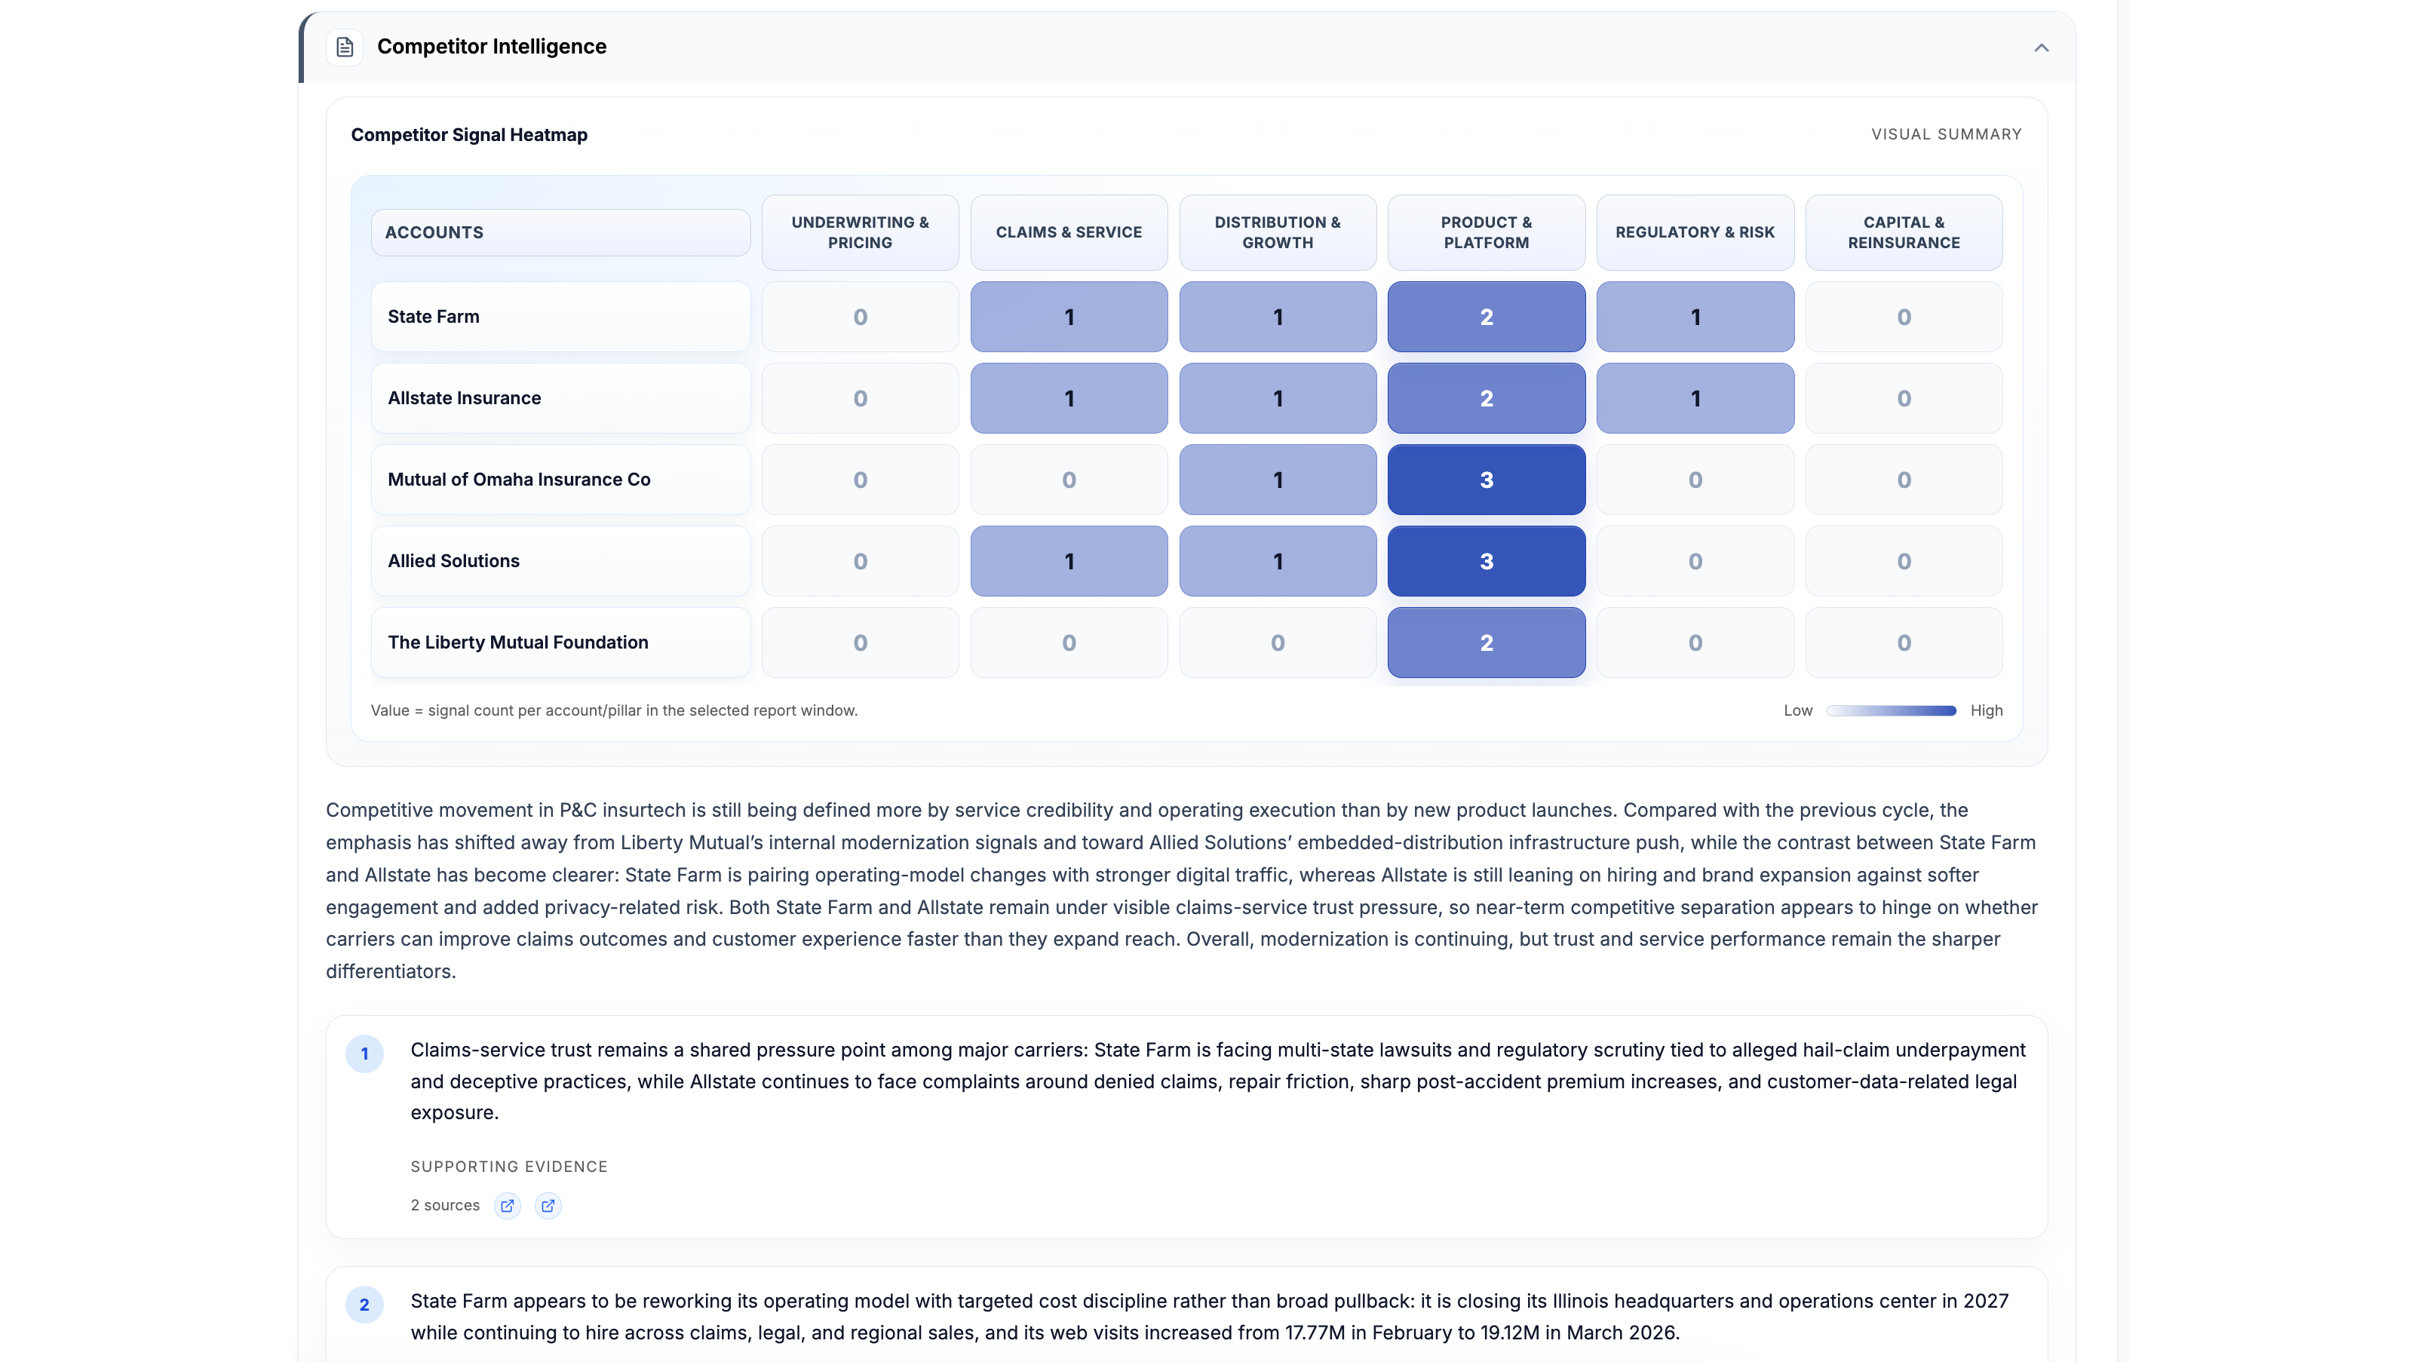The image size is (2421, 1362).
Task: Select Claims & Service column header
Action: tap(1069, 232)
